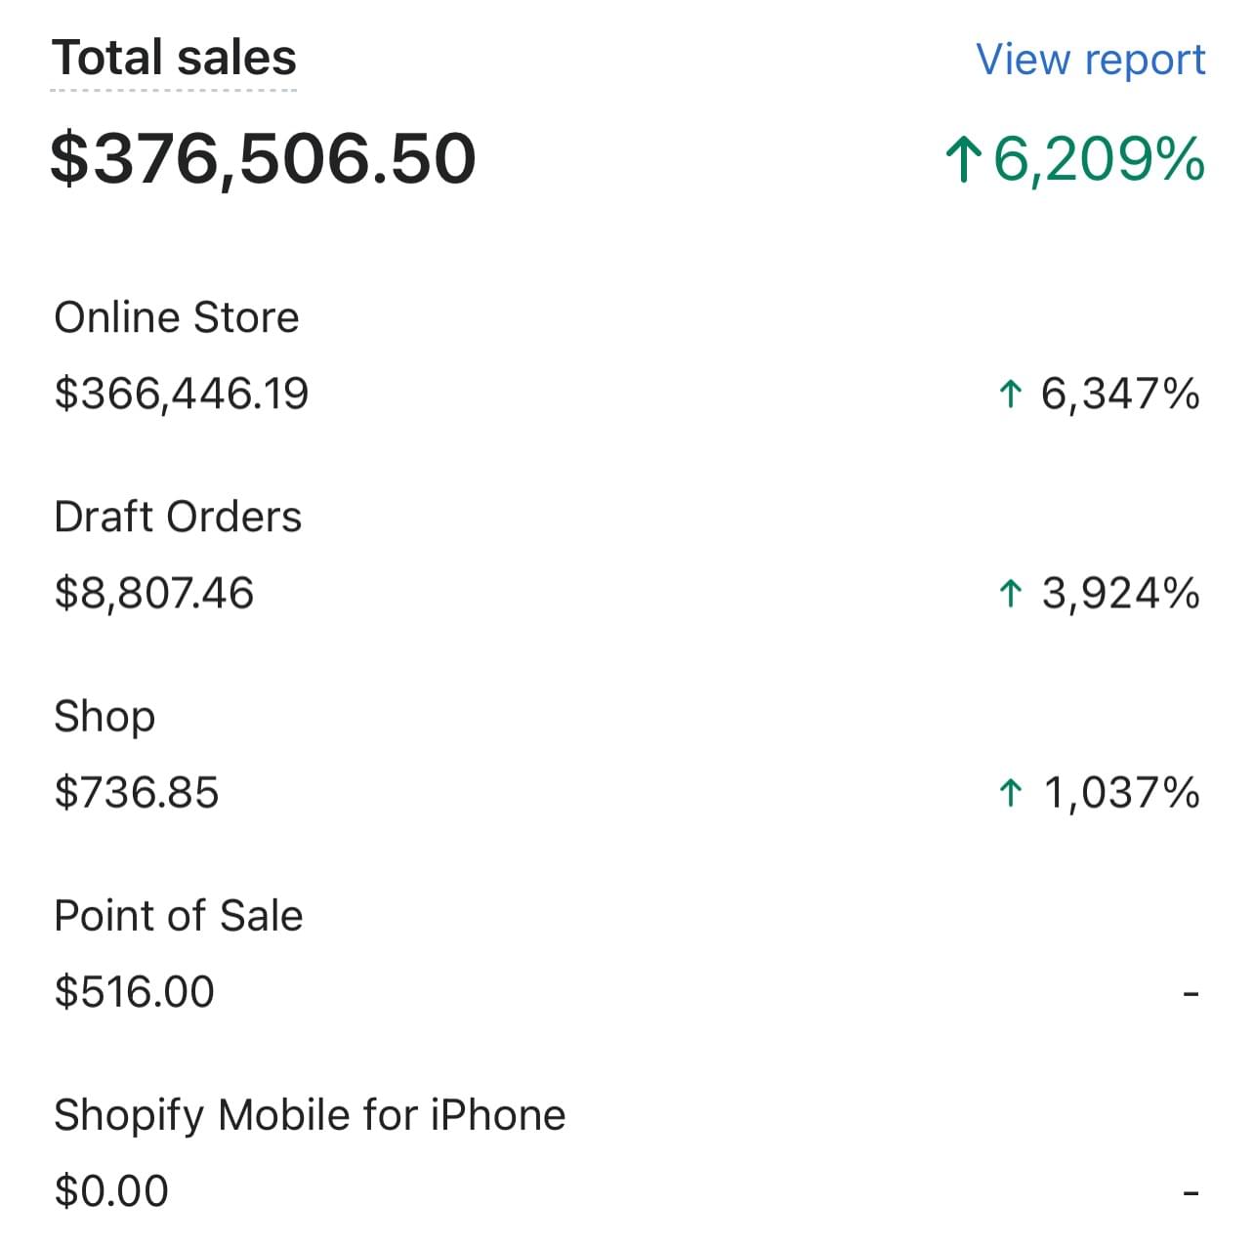Click the 1,037% Shop percentage
The width and height of the screenshot is (1254, 1247).
click(x=1121, y=793)
